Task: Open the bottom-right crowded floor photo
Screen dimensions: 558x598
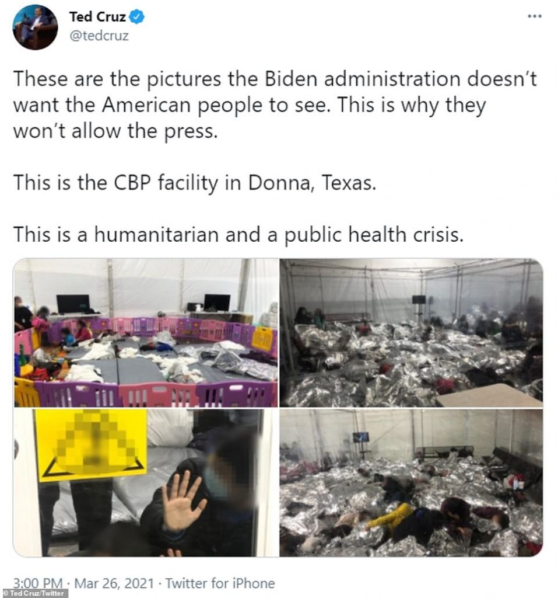Action: [x=412, y=482]
